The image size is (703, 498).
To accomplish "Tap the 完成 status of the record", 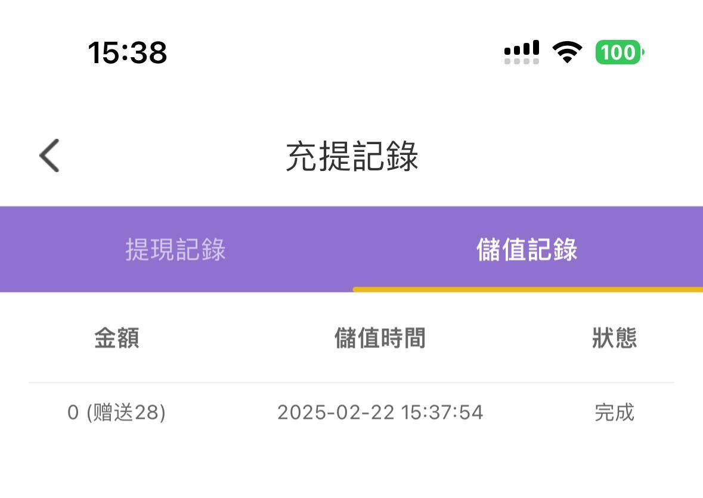I will coord(614,412).
